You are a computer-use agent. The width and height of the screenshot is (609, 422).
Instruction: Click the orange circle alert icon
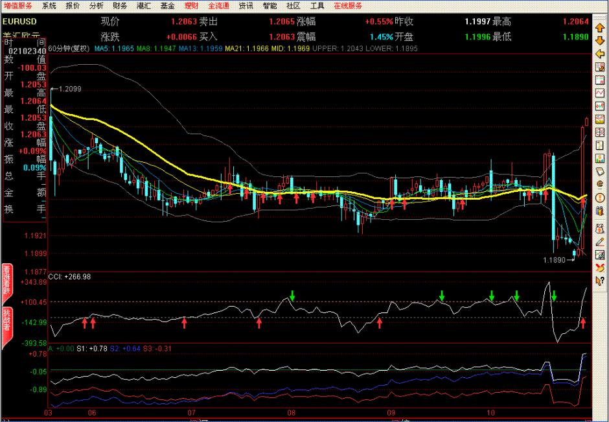[x=600, y=198]
